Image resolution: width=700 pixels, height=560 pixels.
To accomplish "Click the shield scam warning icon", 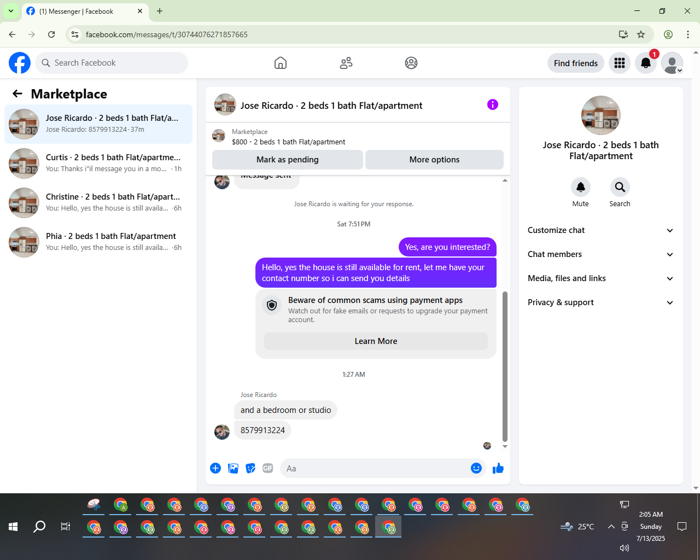I will [x=272, y=305].
